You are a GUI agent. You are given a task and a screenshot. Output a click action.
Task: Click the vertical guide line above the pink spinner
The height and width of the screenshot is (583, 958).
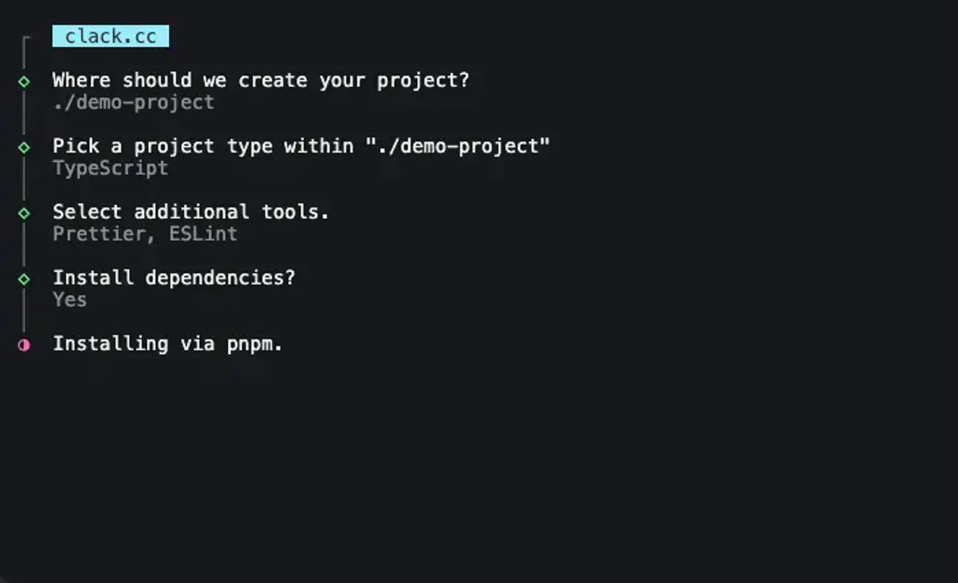tap(24, 312)
